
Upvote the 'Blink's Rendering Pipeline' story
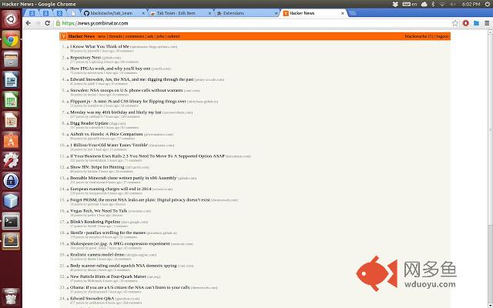click(68, 223)
